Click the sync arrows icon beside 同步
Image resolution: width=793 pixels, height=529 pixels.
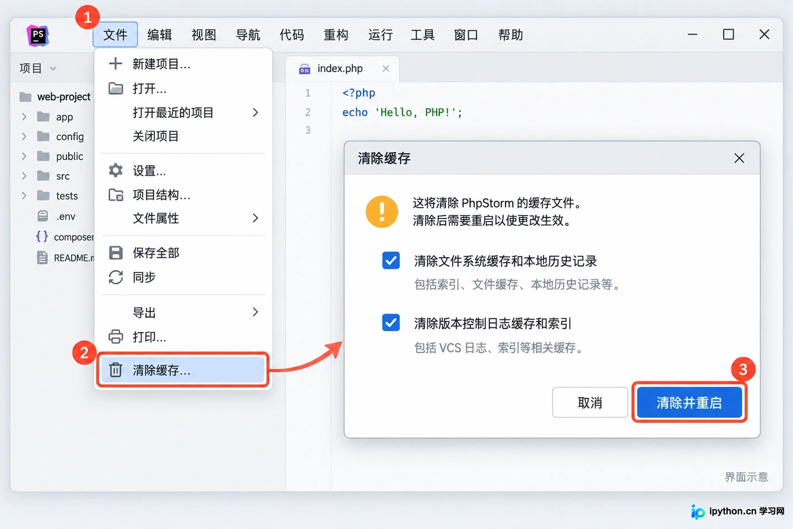116,277
